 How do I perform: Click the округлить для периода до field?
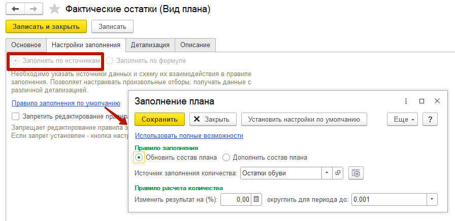click(x=389, y=199)
